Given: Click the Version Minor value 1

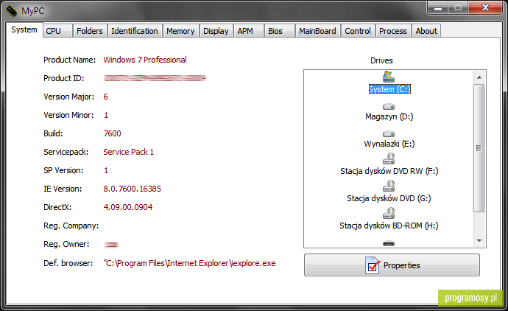Looking at the screenshot, I should pos(106,115).
